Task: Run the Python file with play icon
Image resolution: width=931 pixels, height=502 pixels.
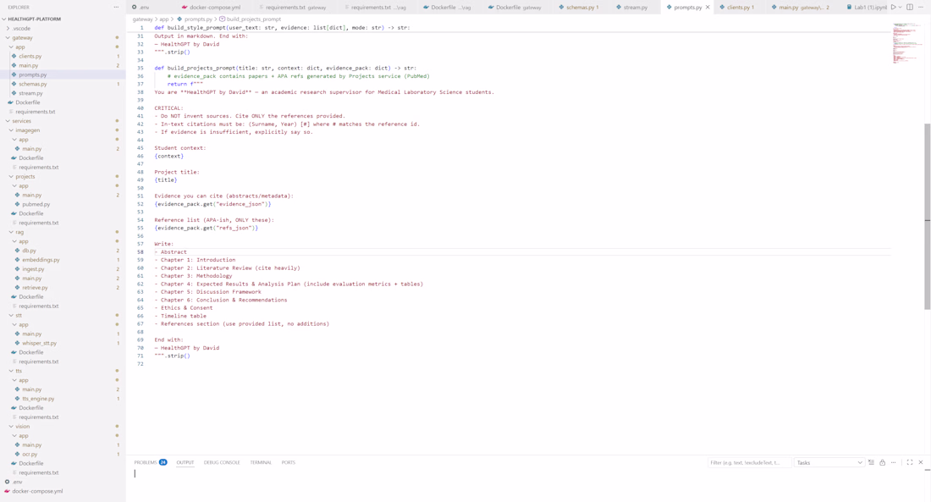Action: point(893,7)
